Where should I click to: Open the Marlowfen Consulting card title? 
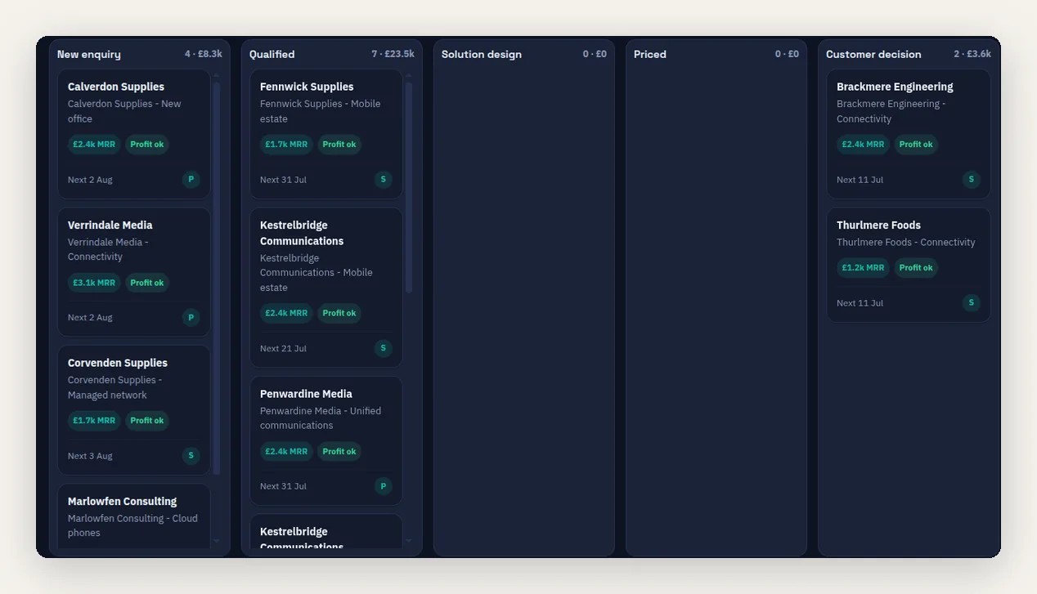point(123,501)
